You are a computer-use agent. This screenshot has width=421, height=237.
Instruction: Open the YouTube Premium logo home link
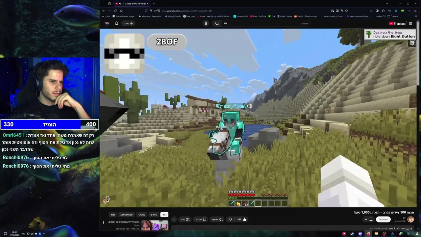coord(397,23)
